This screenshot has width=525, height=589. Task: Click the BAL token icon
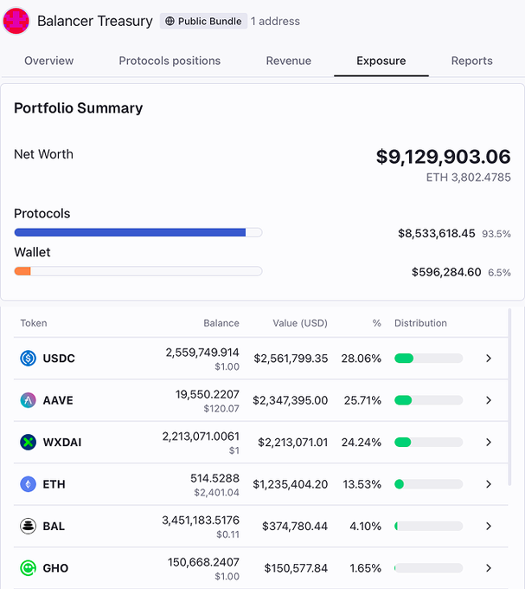tap(29, 526)
